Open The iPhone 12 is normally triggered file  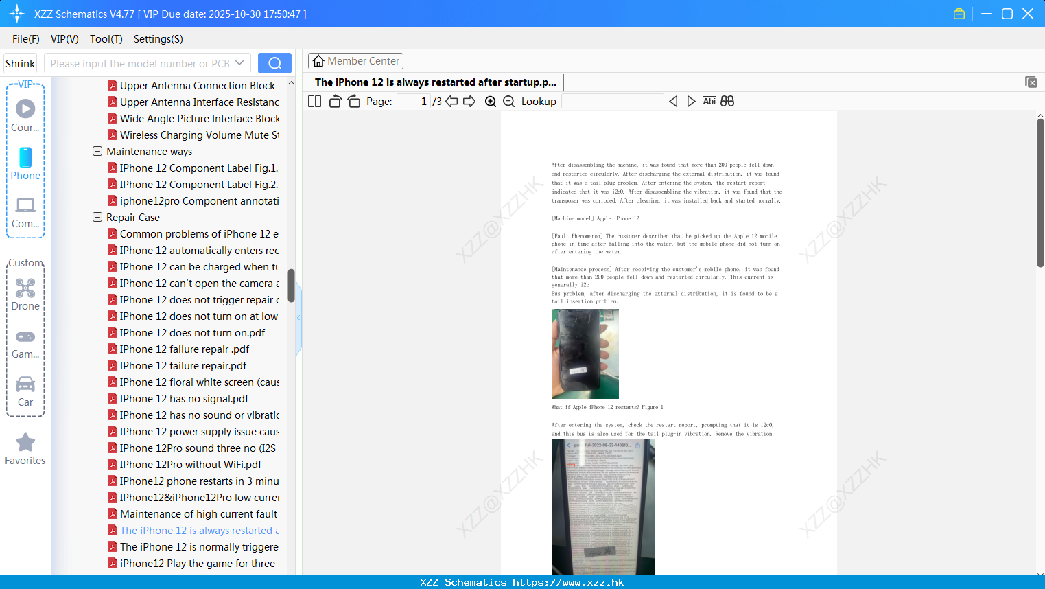(193, 546)
